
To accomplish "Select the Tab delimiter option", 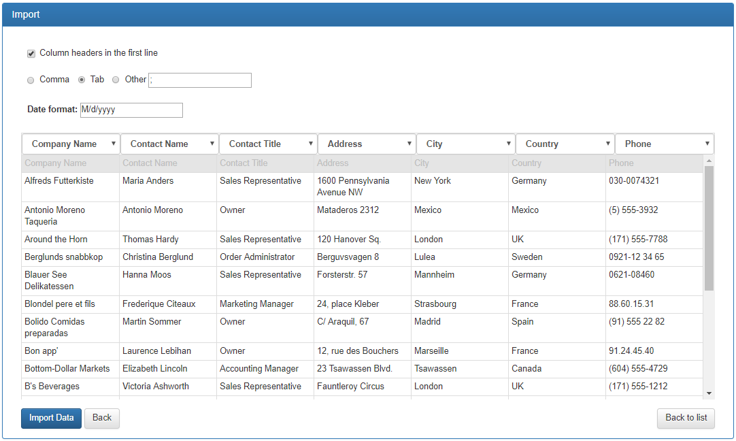I will point(82,80).
